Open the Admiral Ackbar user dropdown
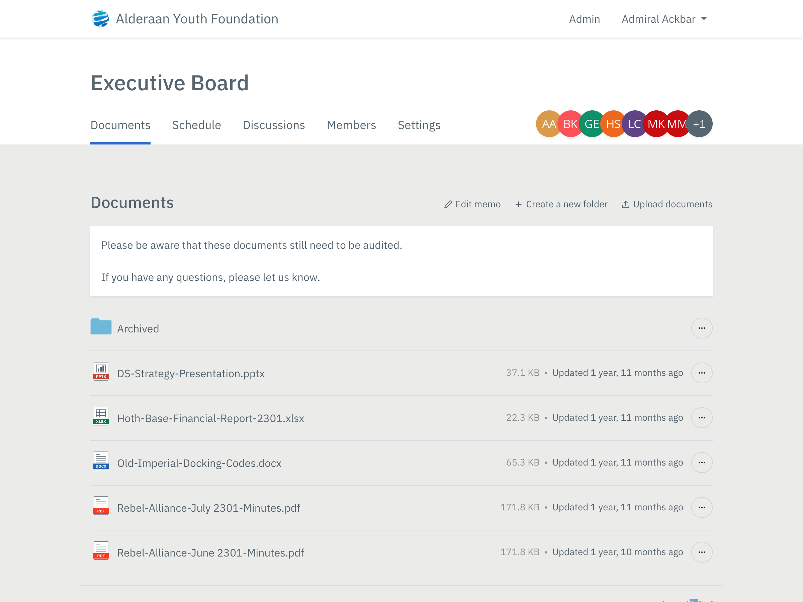This screenshot has height=602, width=803. coord(664,19)
